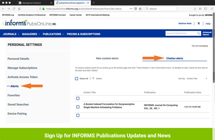Open the browser library icon
Screen dimensions: 215x140
click(200, 9)
